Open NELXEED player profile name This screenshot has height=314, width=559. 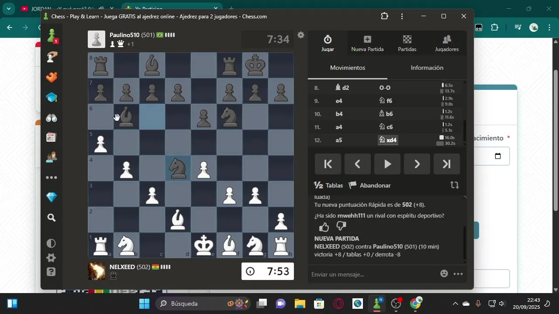[x=122, y=266]
